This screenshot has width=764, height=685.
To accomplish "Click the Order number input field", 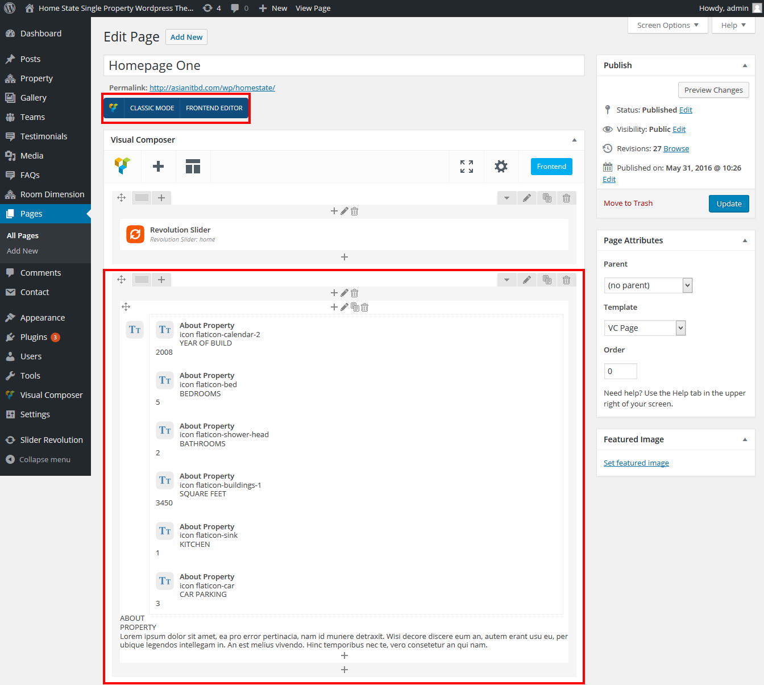I will tap(620, 371).
